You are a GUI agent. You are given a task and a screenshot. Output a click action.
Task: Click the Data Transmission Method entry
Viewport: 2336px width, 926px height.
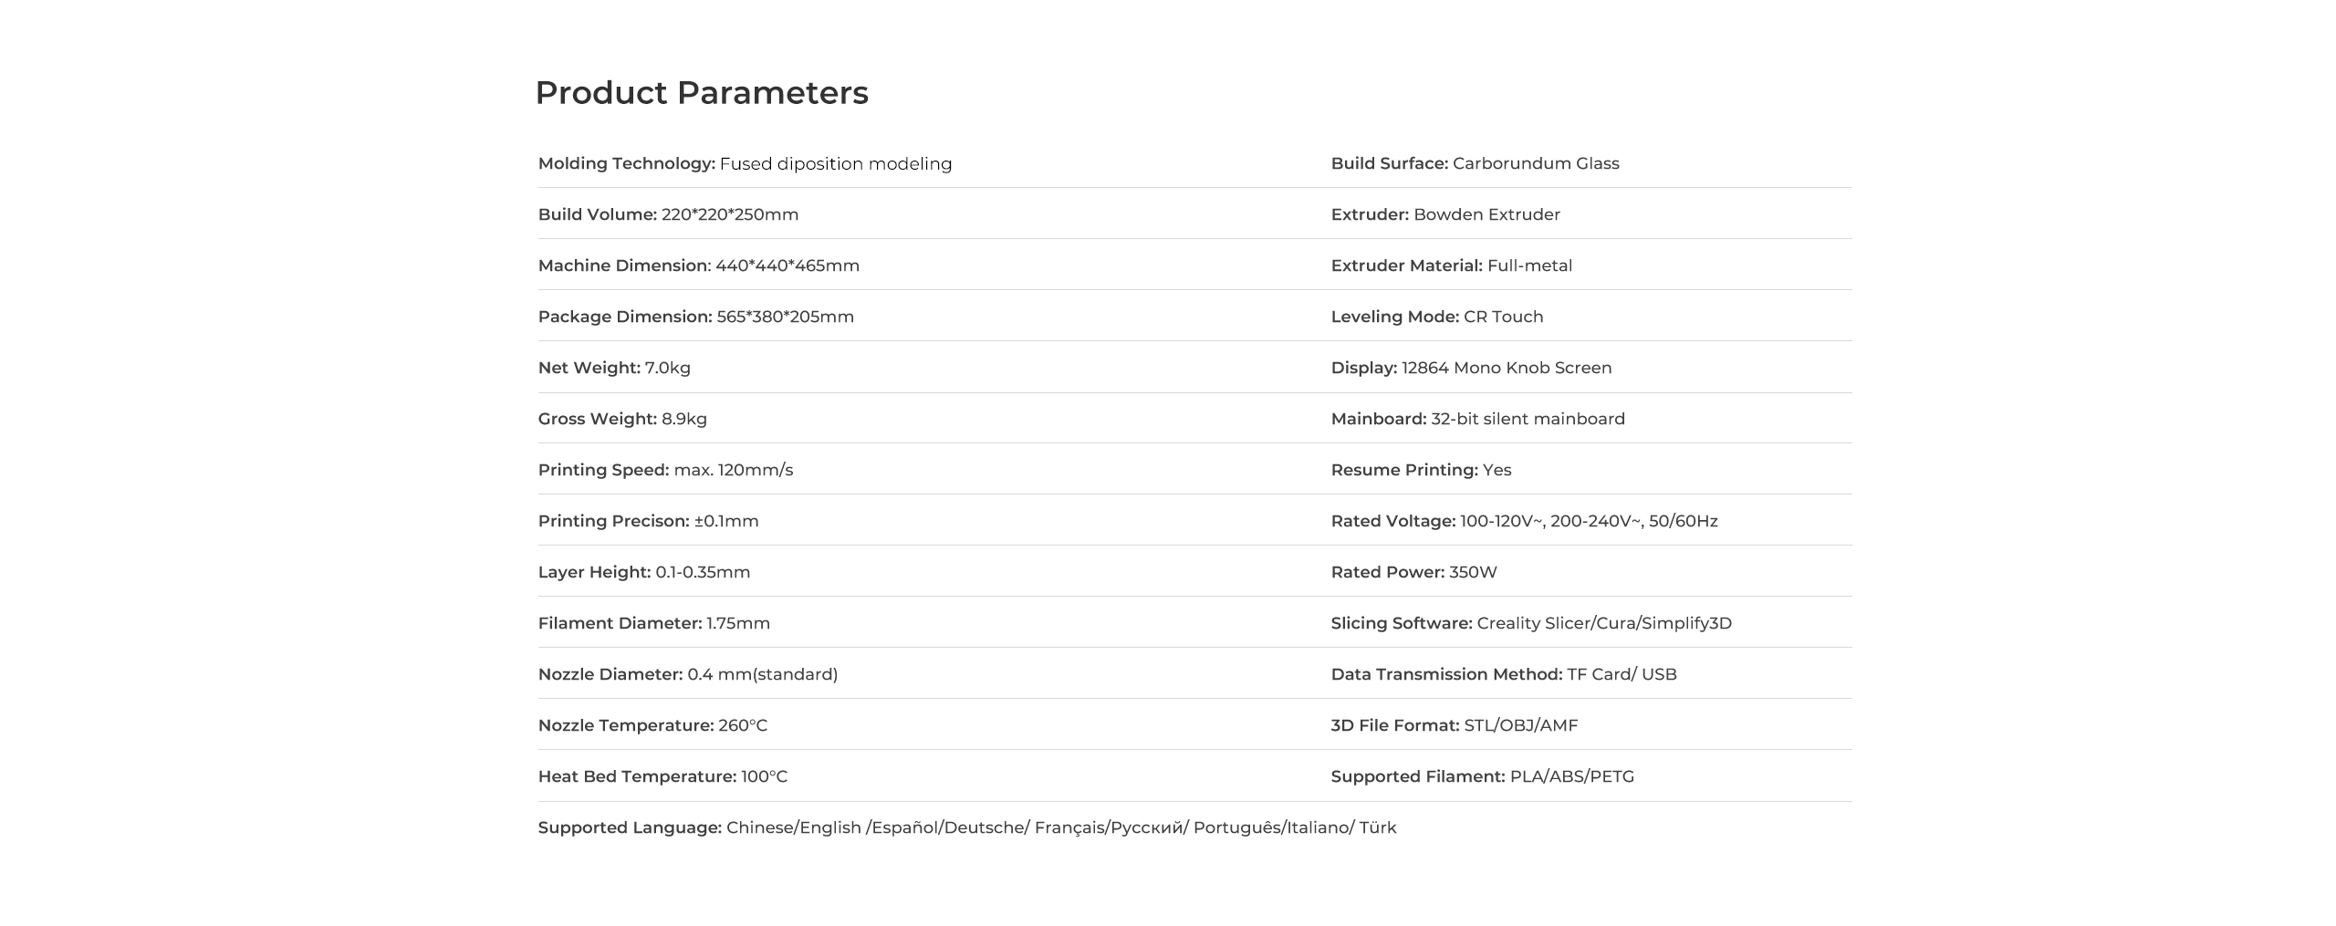[x=1503, y=675]
